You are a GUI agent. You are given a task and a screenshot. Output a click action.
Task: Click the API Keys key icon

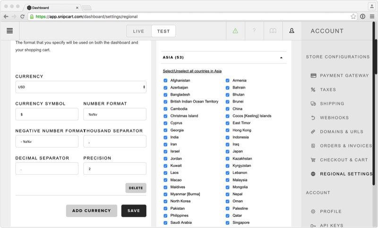point(313,226)
